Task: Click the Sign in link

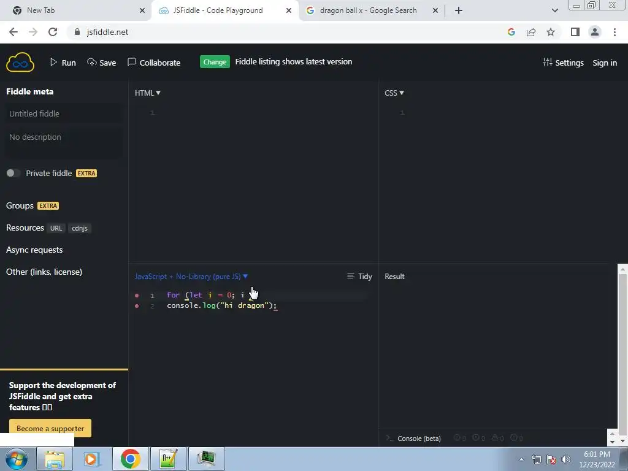Action: [x=604, y=63]
